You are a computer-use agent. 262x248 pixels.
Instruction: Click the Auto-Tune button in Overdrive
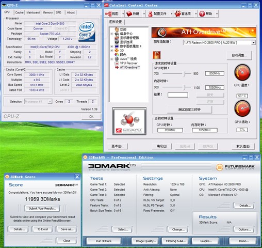(x=239, y=55)
